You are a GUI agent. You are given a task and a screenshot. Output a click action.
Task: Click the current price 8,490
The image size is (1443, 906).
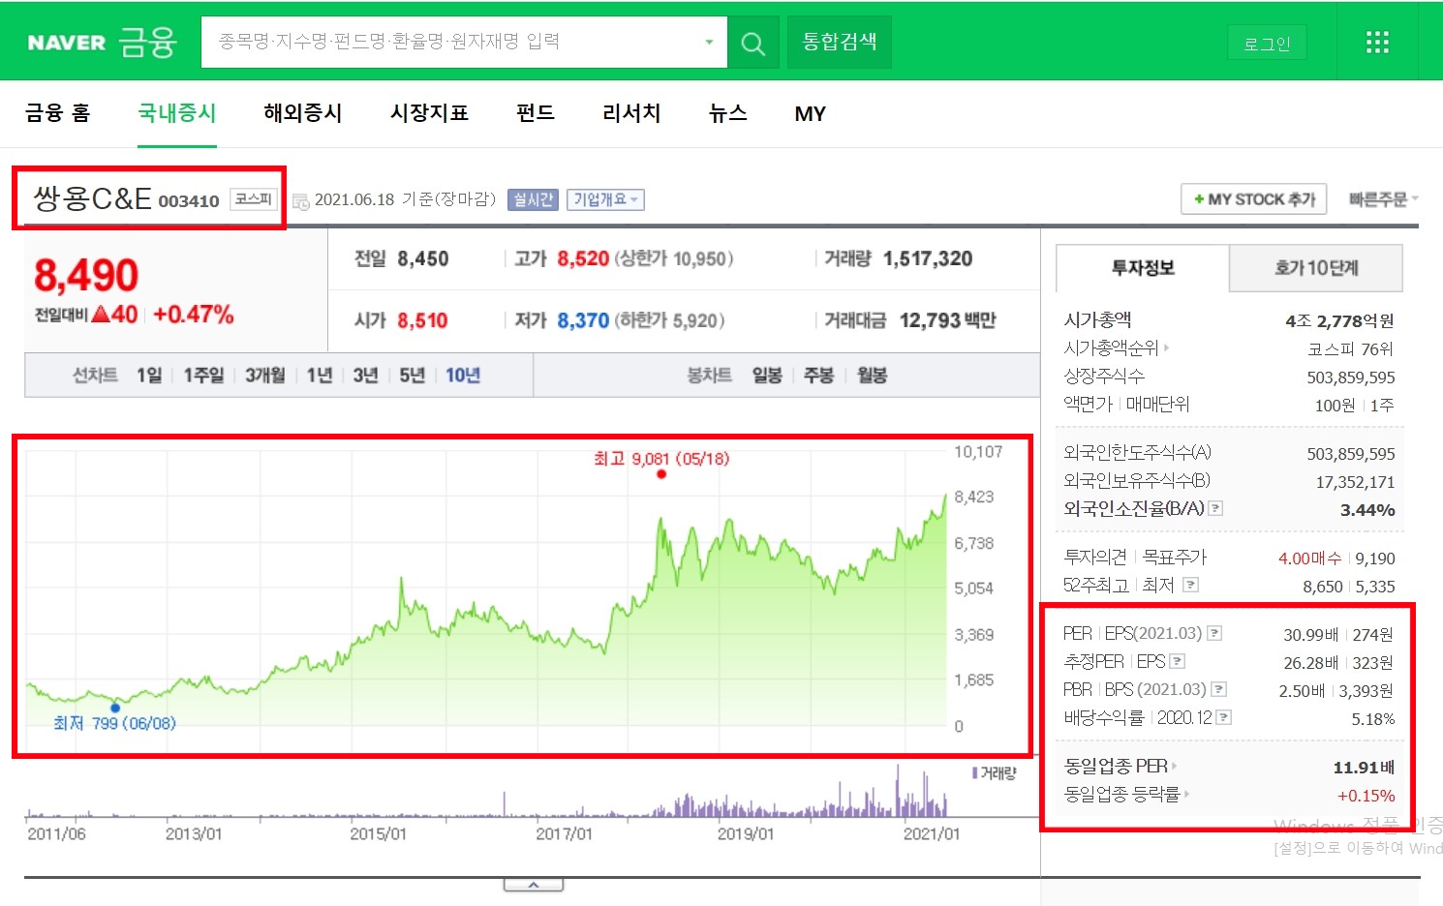(86, 276)
